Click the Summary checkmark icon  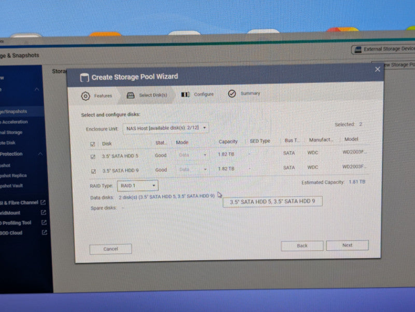pyautogui.click(x=232, y=93)
